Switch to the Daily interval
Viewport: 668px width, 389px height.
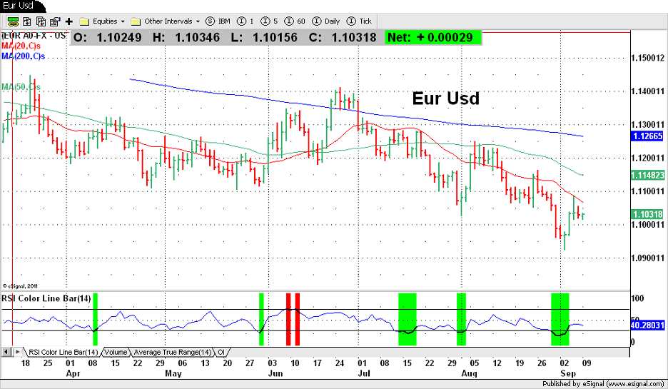point(326,21)
